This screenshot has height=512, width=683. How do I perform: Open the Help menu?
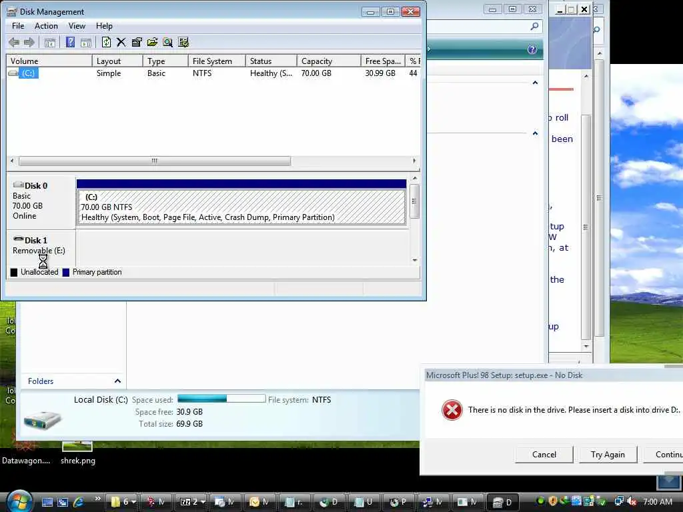pos(104,26)
